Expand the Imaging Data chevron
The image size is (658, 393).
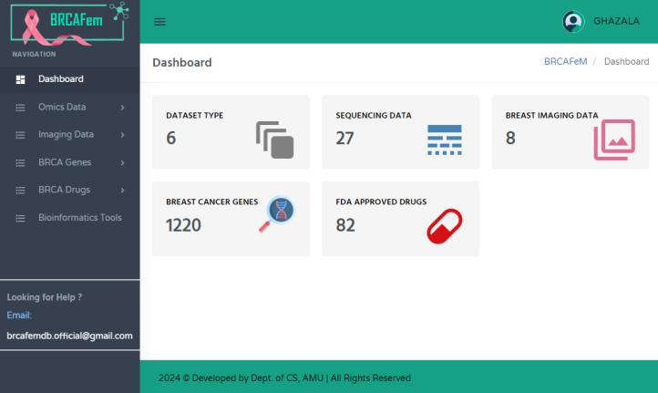click(x=122, y=135)
